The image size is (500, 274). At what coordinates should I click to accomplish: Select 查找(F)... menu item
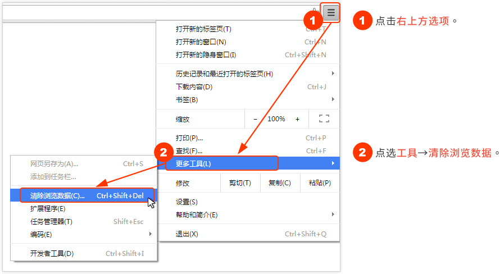point(189,151)
